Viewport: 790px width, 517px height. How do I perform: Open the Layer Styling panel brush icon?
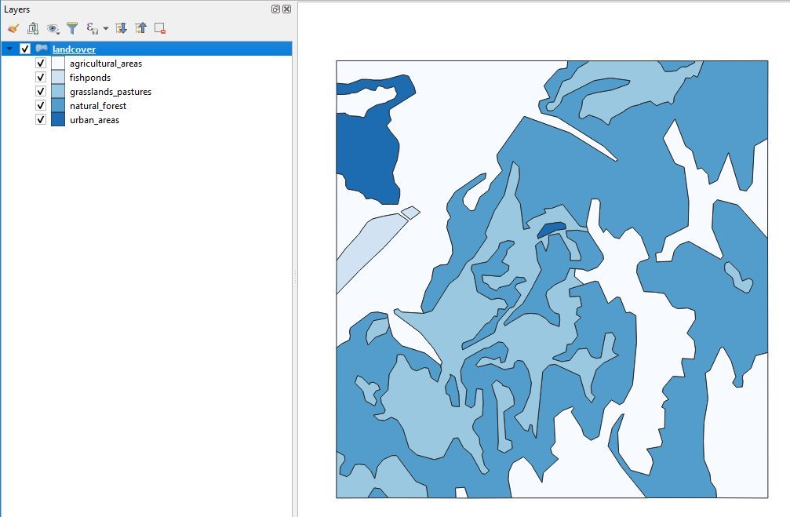coord(13,28)
